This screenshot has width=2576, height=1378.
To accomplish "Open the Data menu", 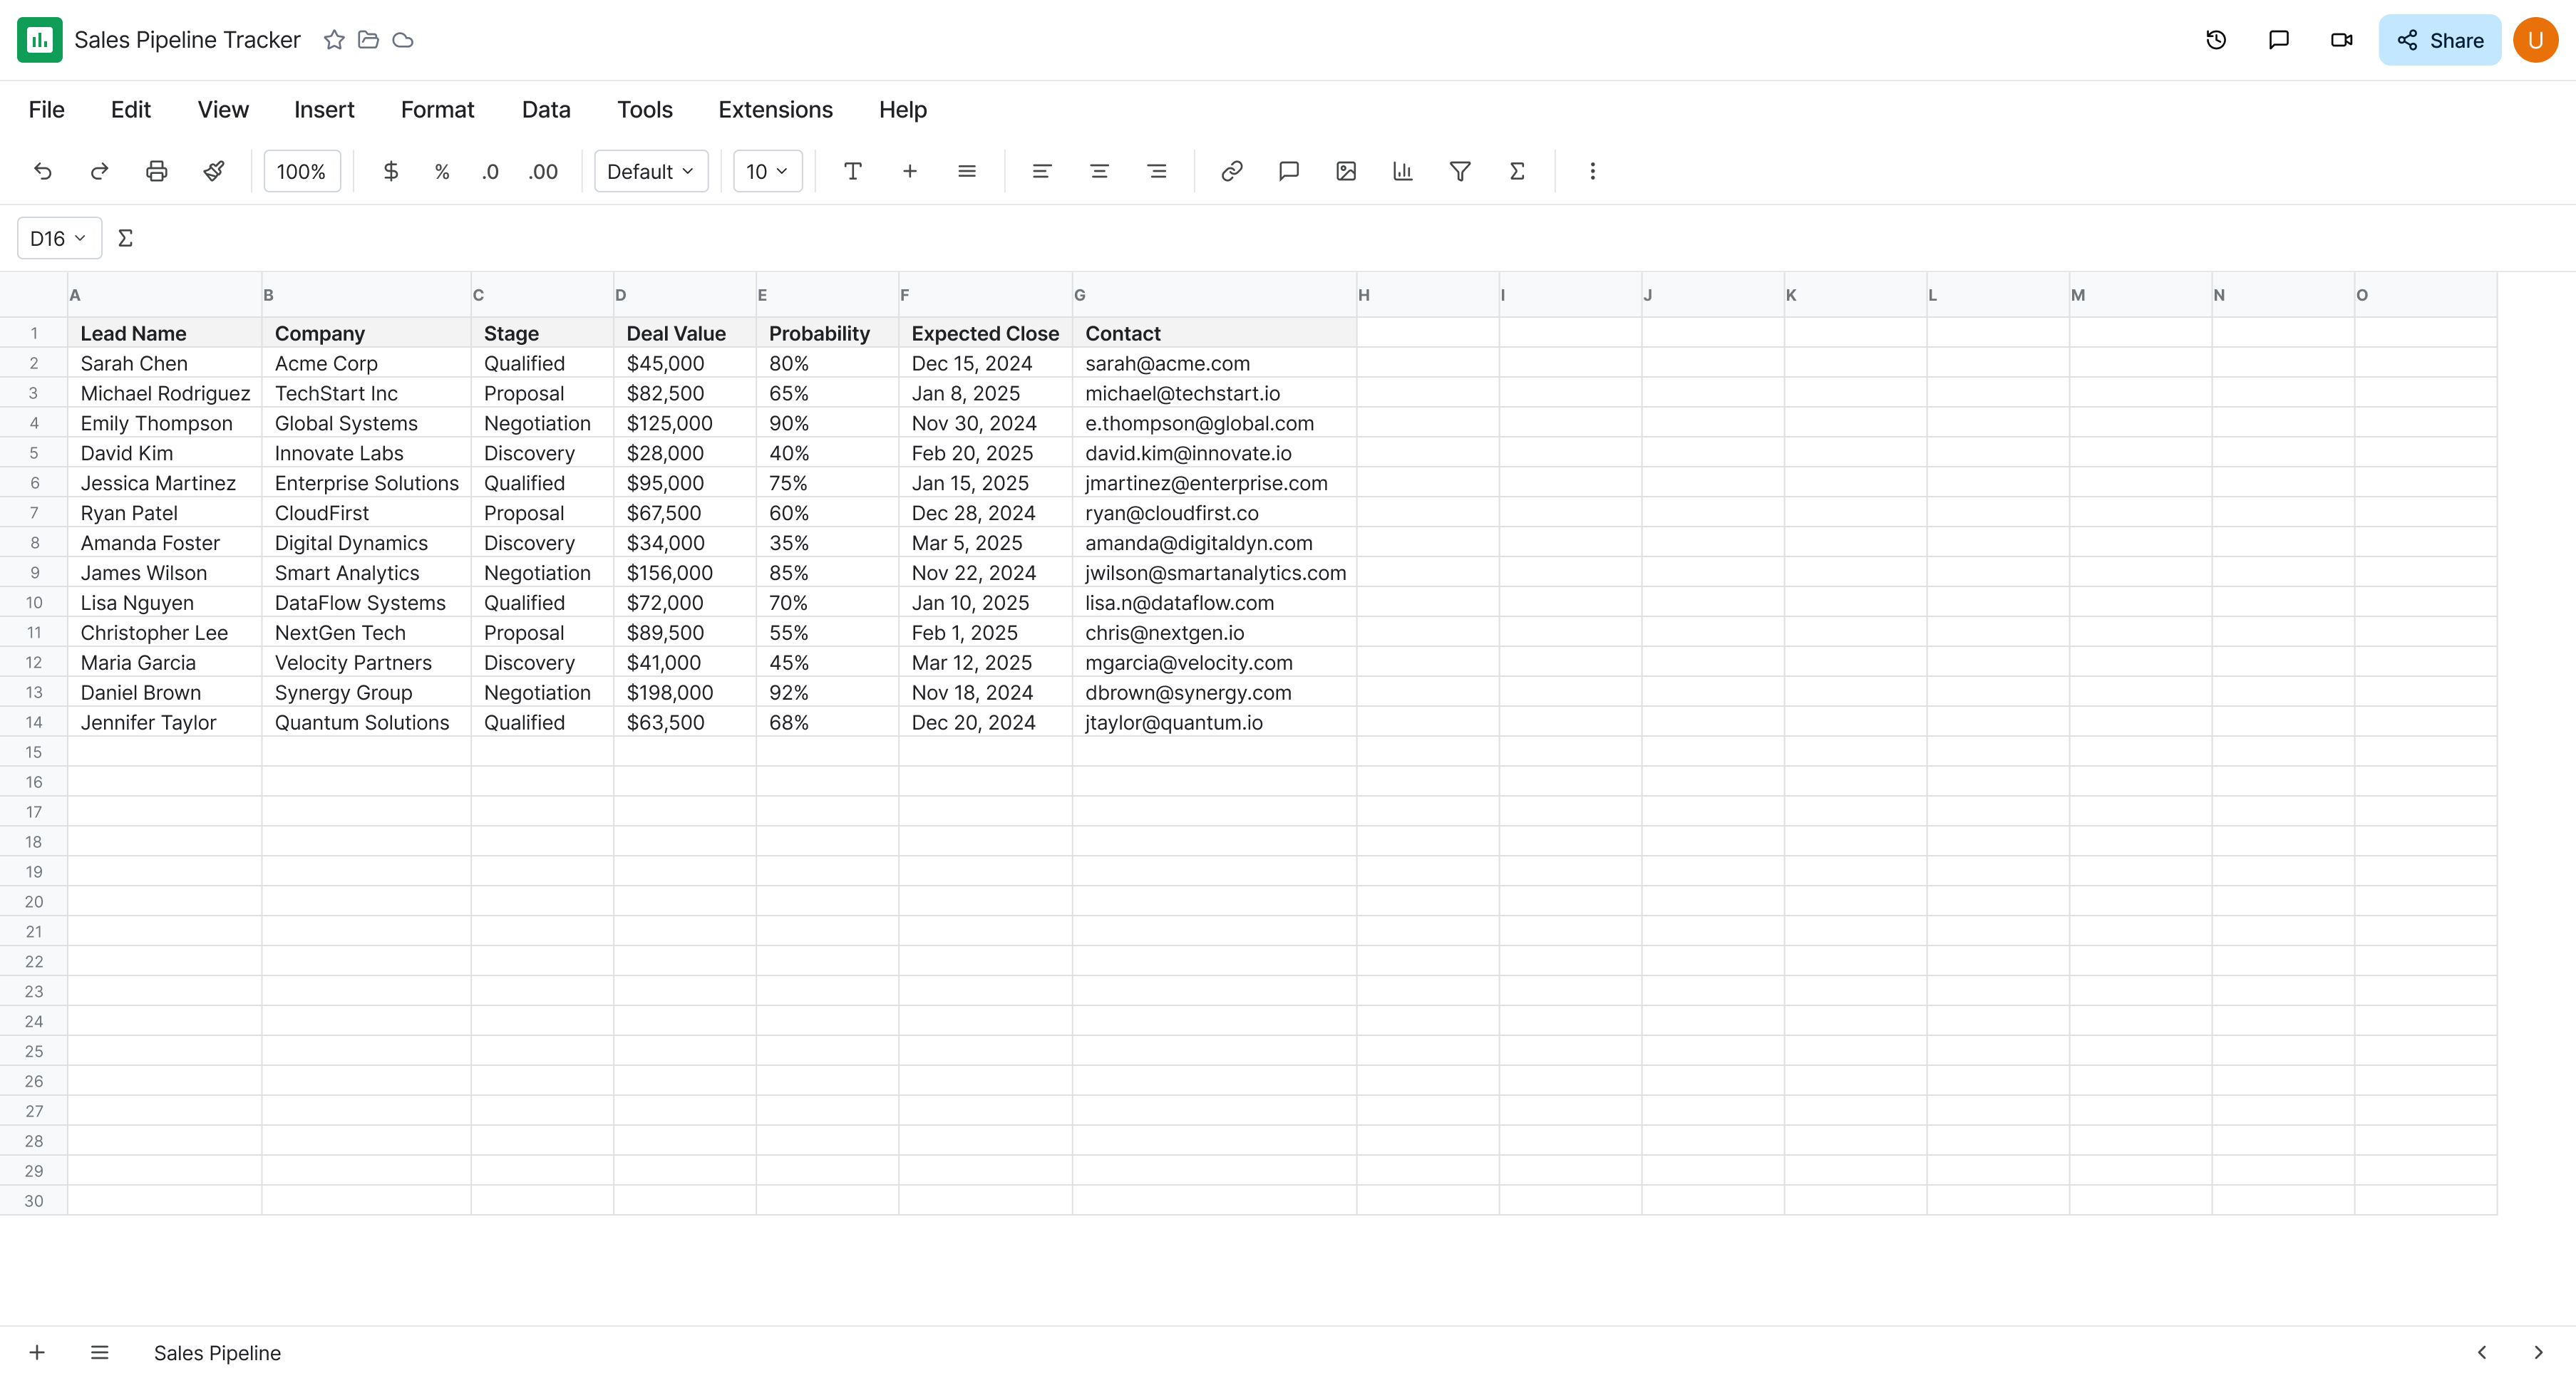I will (x=545, y=110).
